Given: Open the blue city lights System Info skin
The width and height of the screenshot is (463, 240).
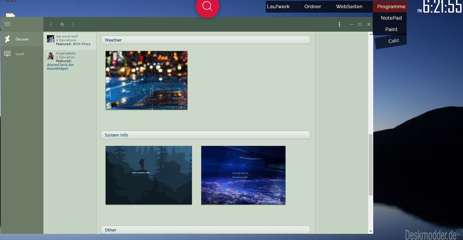Looking at the screenshot, I should [x=243, y=175].
